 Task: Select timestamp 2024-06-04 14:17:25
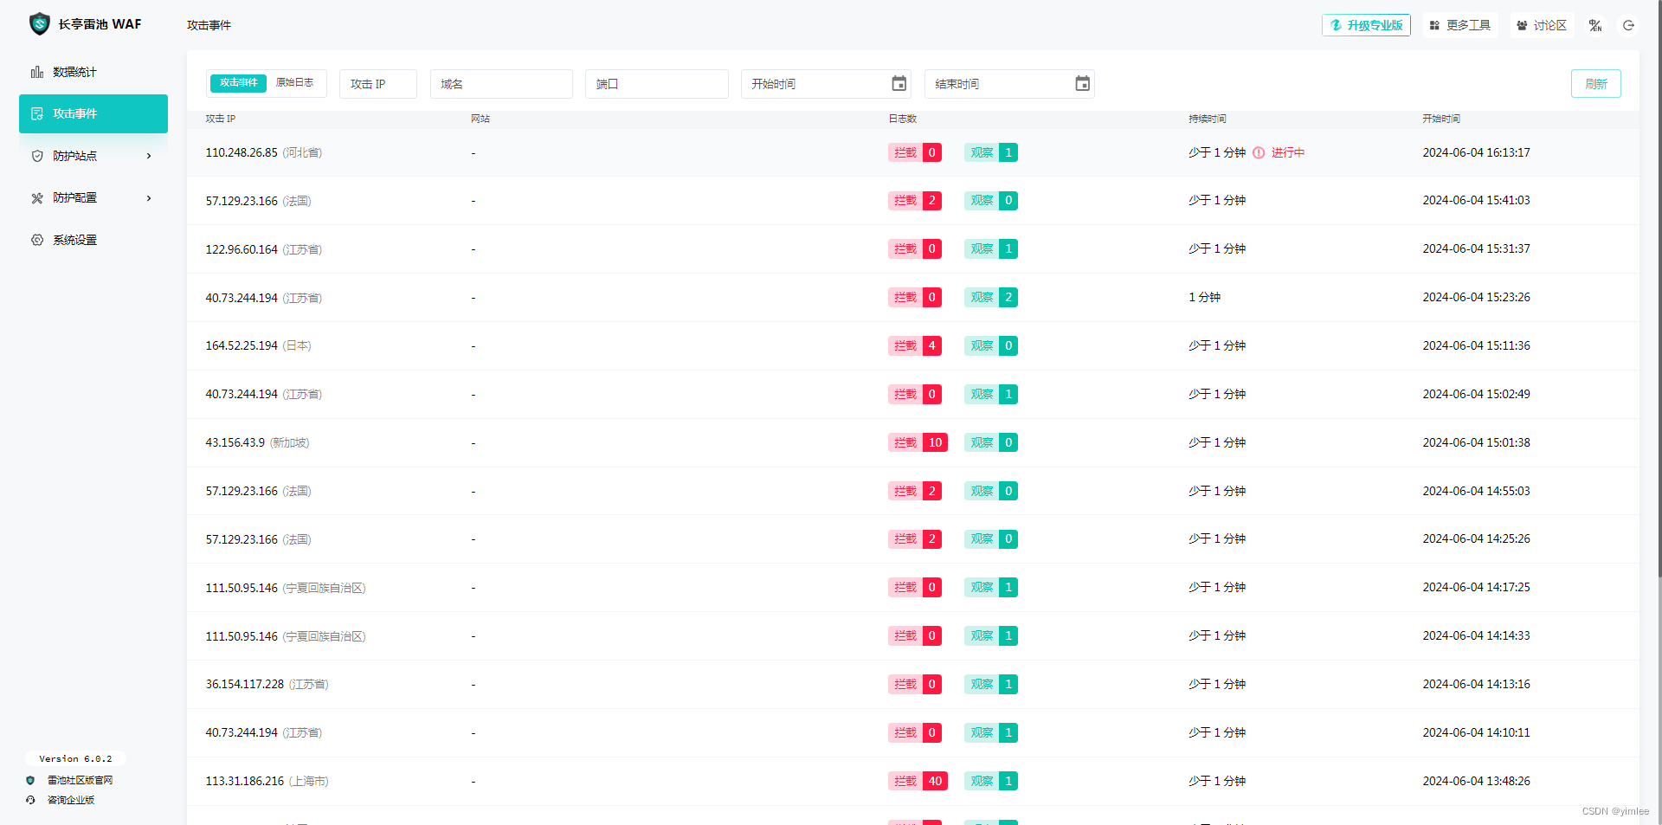point(1476,587)
